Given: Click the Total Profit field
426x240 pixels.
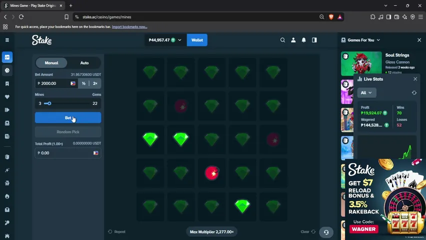Looking at the screenshot, I should (68, 153).
